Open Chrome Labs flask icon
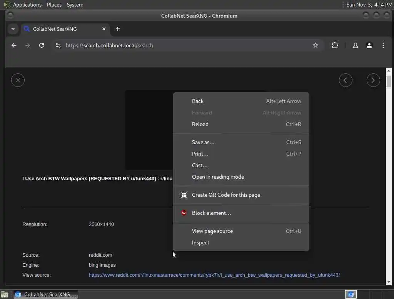 (355, 45)
